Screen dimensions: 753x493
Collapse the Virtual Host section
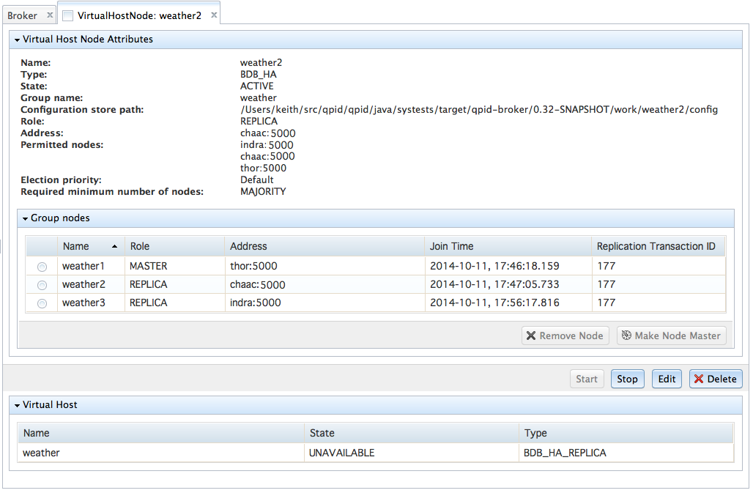click(x=17, y=405)
